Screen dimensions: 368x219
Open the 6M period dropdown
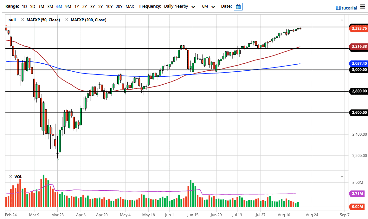tap(208, 6)
